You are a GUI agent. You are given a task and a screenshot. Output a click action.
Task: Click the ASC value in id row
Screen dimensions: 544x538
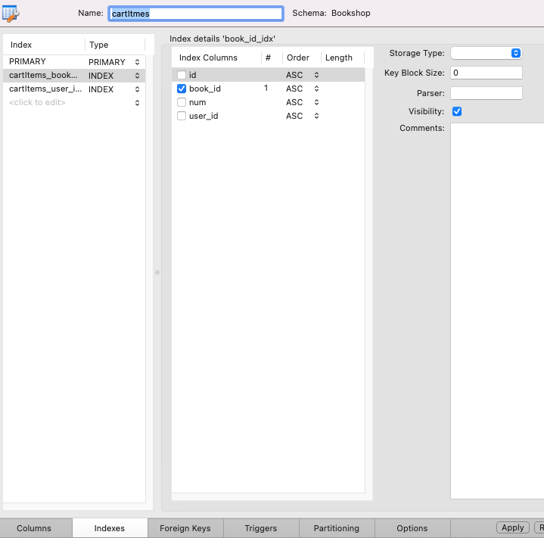(x=294, y=75)
